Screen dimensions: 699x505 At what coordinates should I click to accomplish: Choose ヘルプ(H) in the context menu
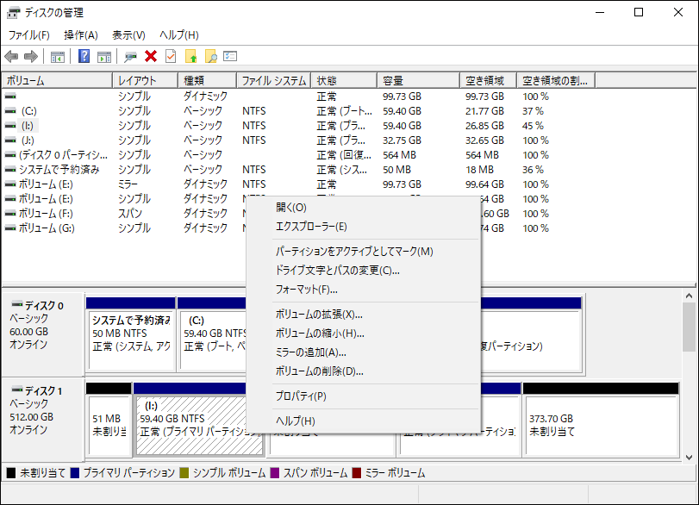pos(364,421)
